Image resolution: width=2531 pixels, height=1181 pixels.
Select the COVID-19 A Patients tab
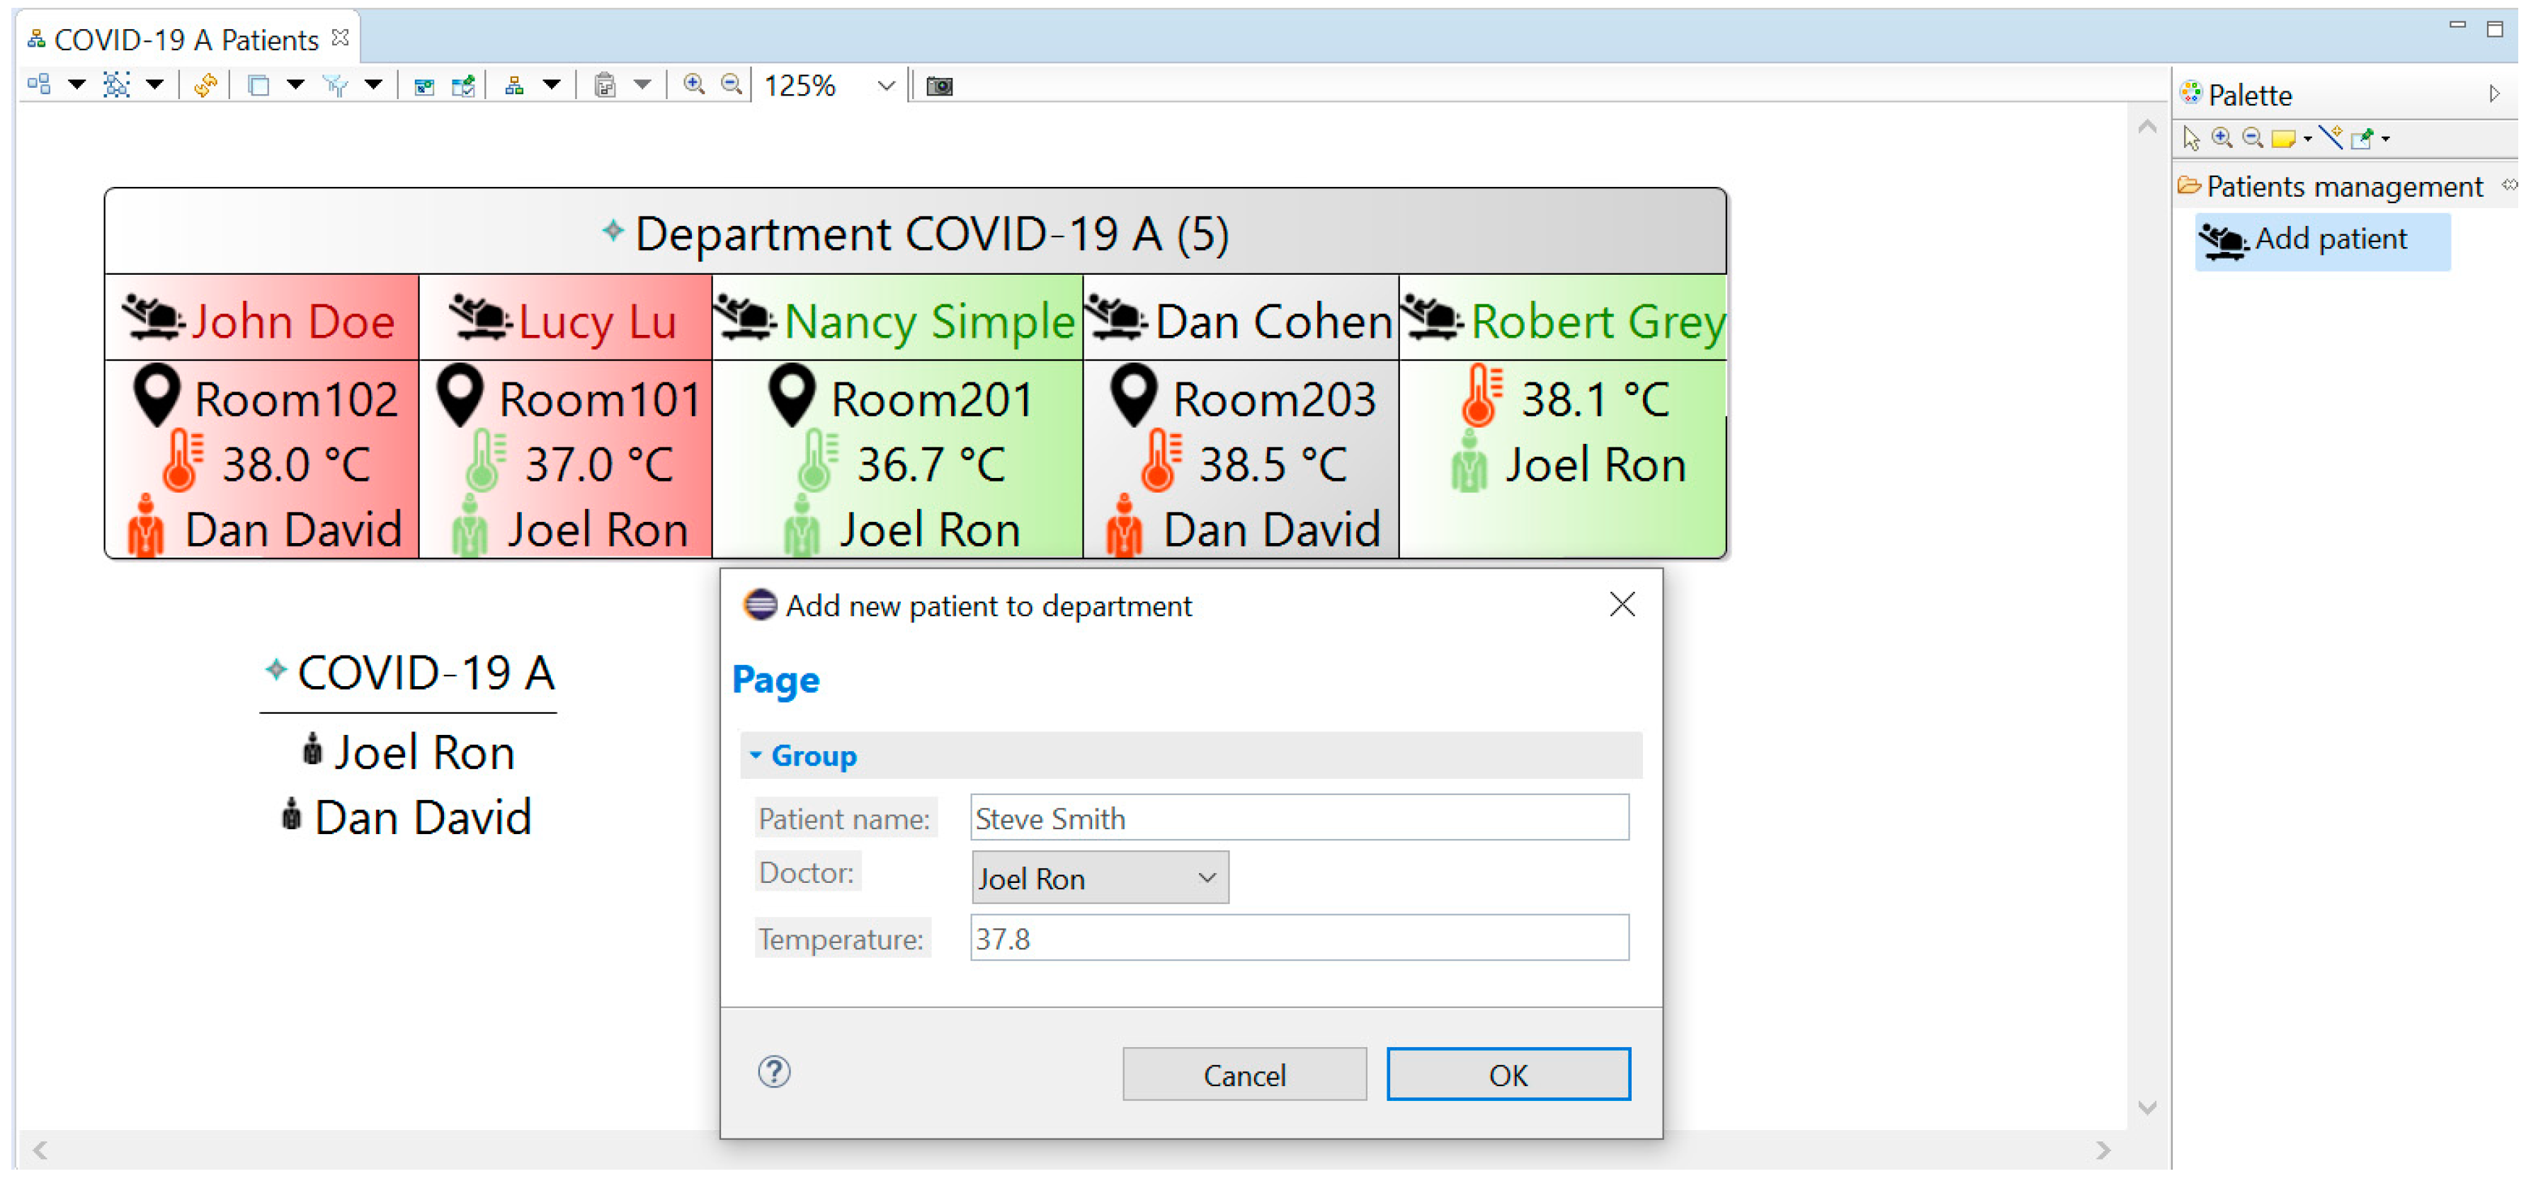click(x=186, y=40)
